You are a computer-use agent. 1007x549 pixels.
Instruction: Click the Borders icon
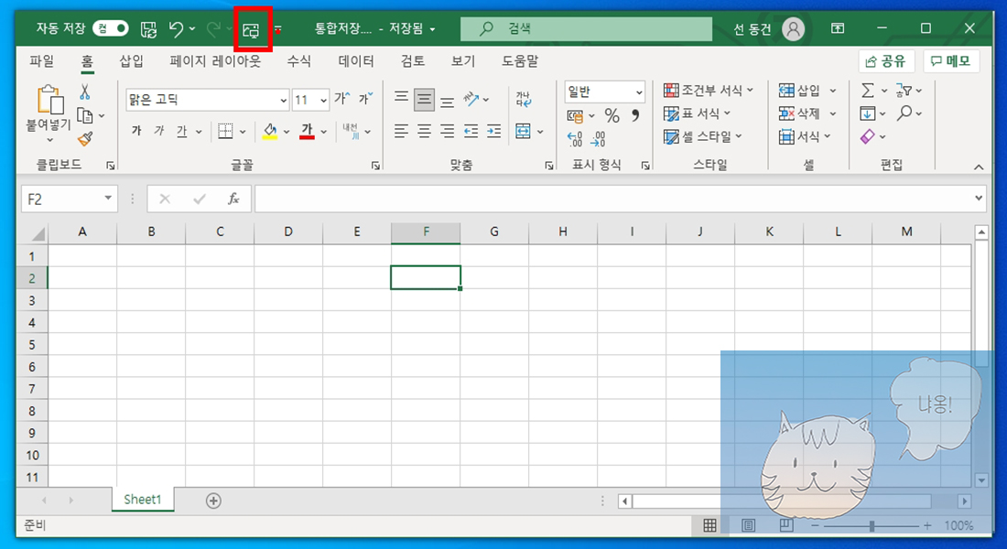[225, 131]
